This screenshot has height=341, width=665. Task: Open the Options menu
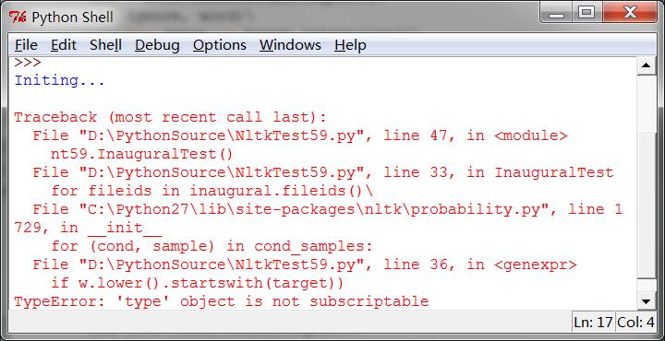coord(219,45)
